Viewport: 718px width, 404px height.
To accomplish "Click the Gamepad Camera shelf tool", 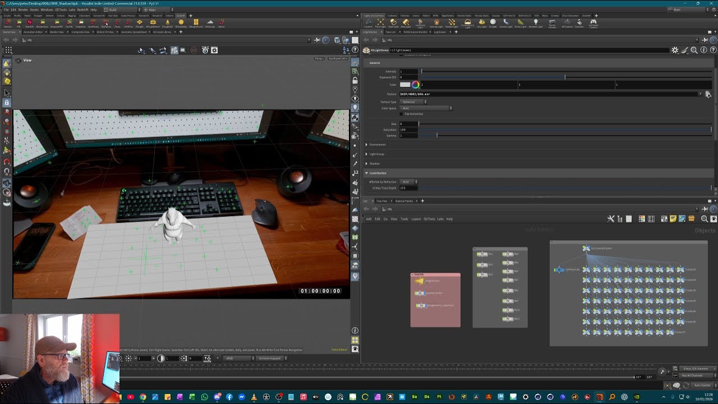I will 593,24.
